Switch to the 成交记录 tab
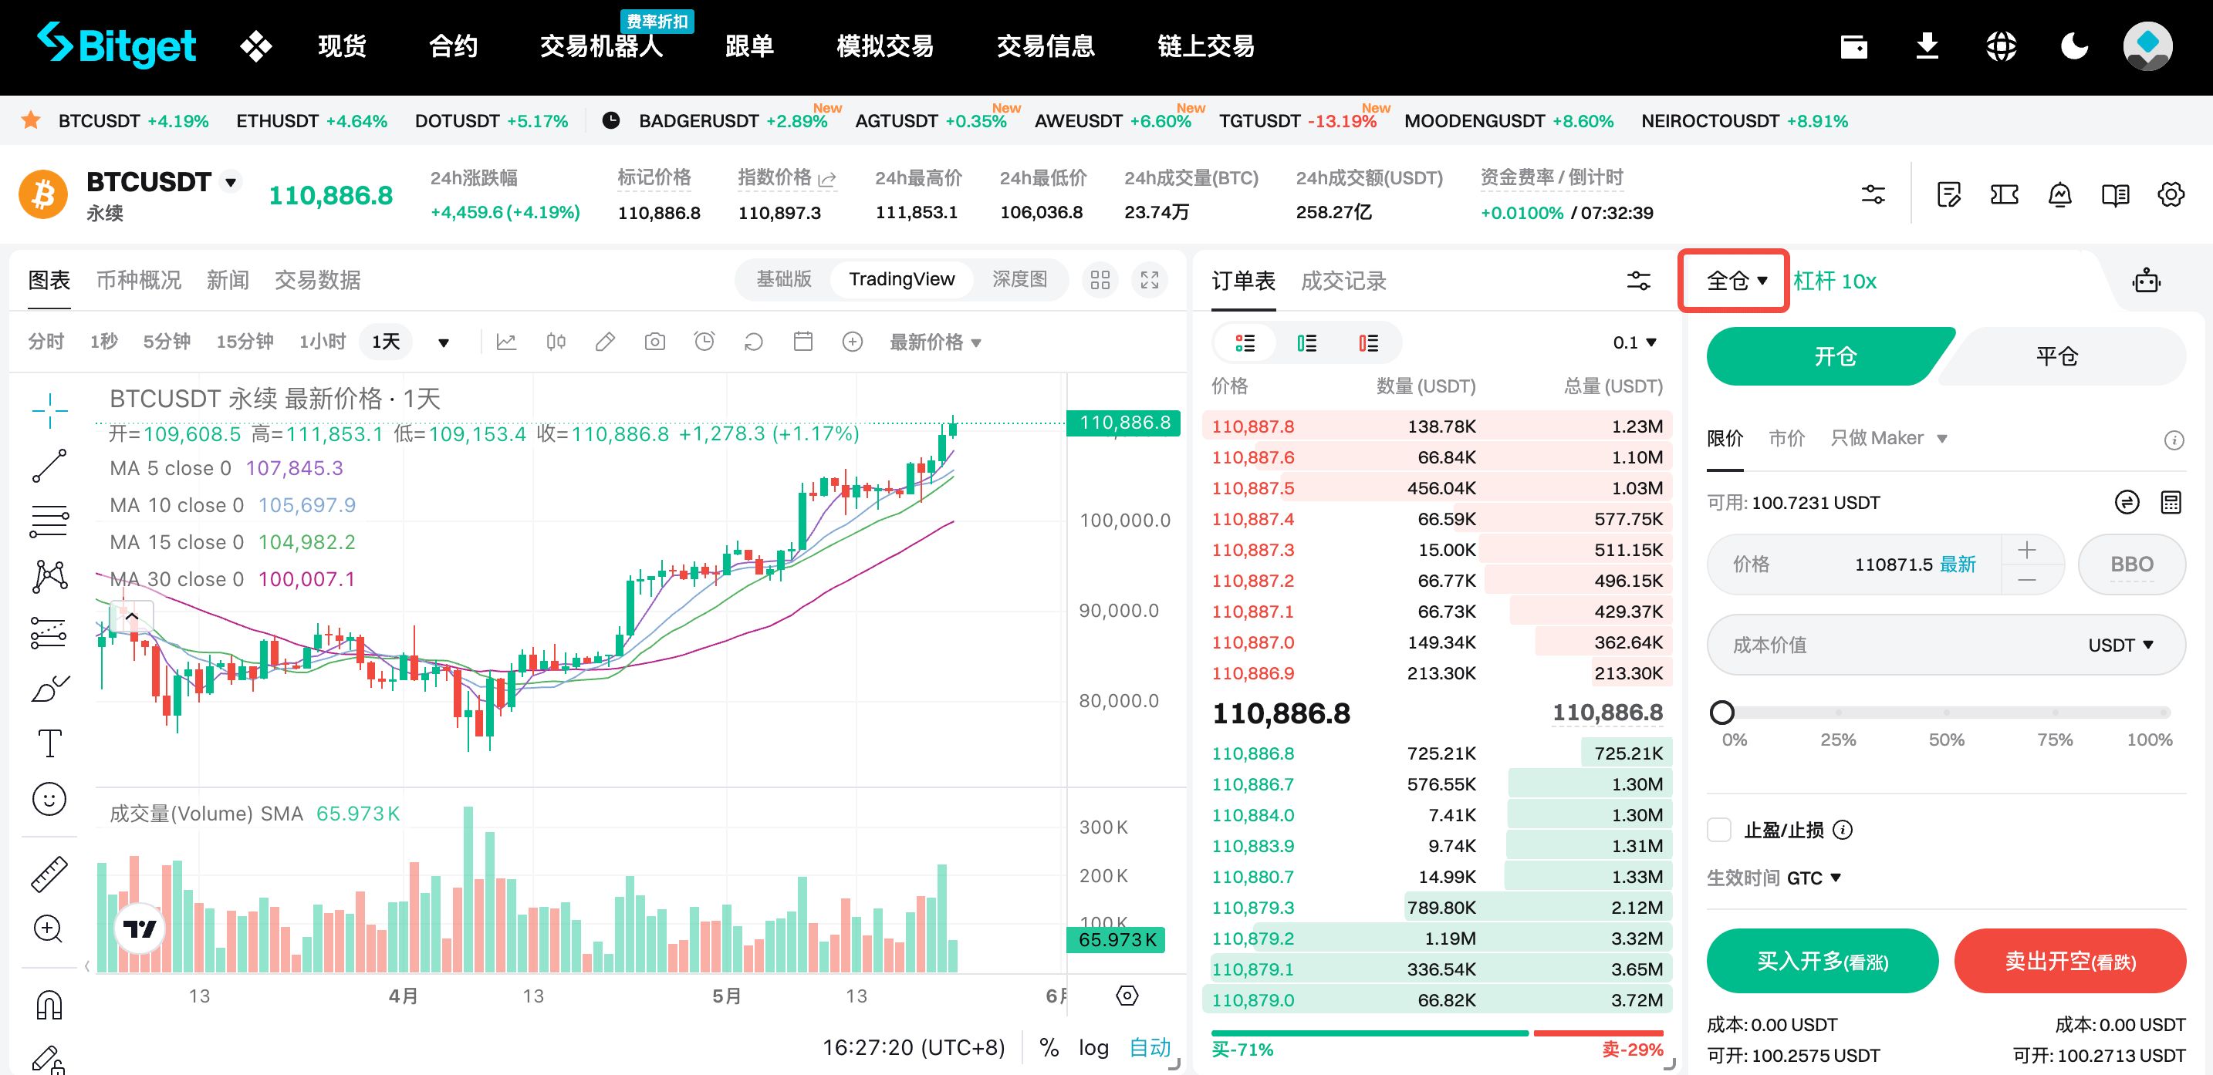 tap(1343, 281)
